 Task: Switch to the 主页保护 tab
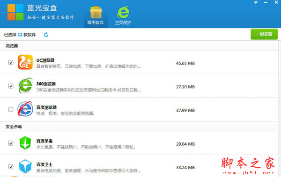(x=123, y=16)
